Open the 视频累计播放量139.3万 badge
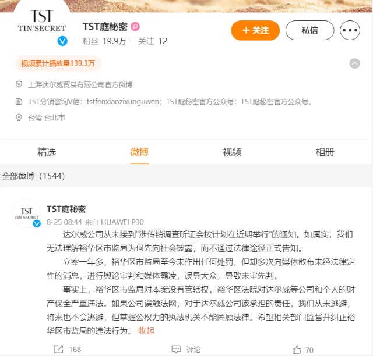Screen dimensions: 373x356 58,63
